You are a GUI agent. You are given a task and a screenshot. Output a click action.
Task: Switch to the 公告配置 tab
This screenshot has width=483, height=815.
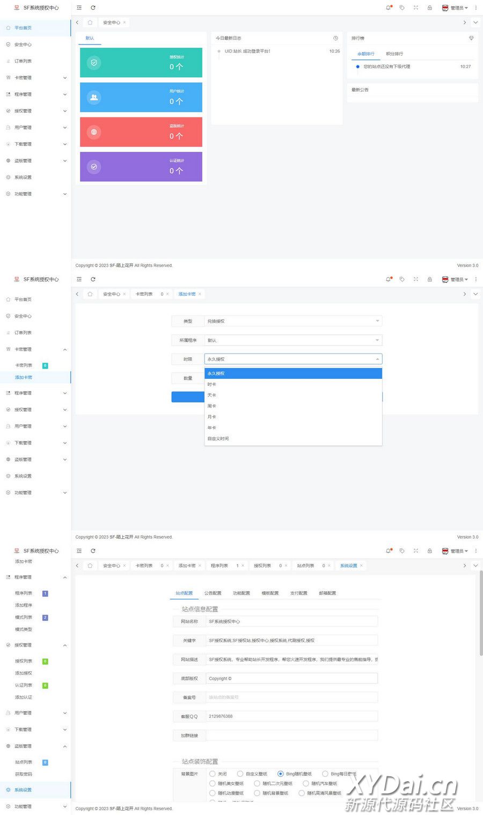pos(213,593)
